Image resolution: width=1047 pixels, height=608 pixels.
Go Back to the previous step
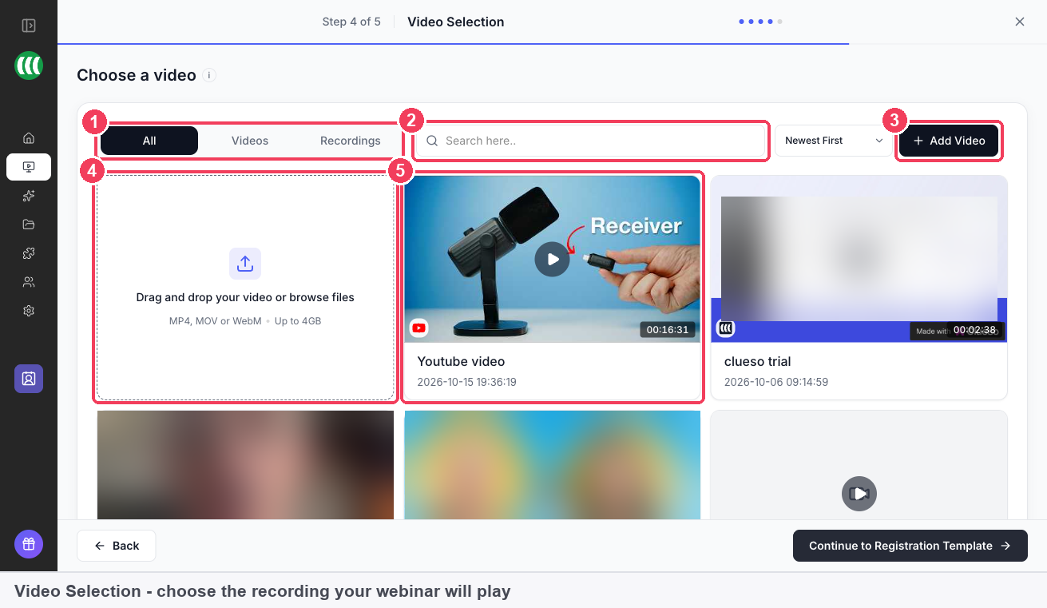point(117,546)
